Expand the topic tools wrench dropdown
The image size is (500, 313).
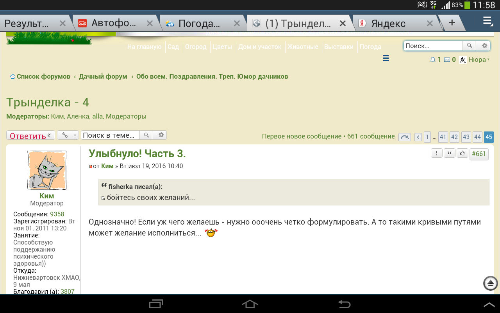click(x=68, y=135)
